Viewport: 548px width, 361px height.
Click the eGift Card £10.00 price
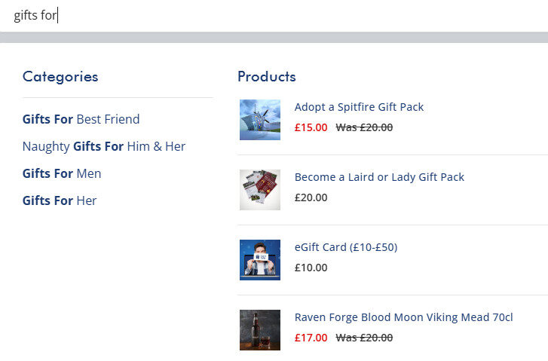click(x=311, y=268)
